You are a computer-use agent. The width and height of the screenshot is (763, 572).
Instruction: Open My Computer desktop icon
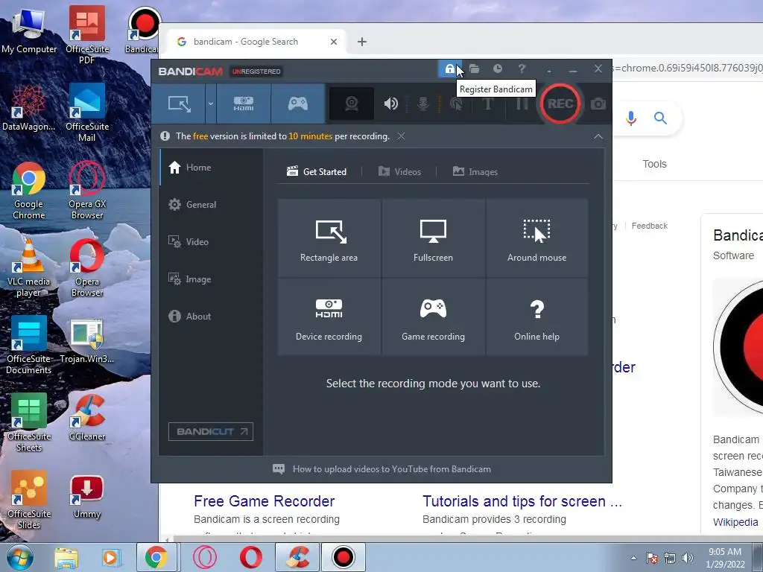[x=29, y=31]
